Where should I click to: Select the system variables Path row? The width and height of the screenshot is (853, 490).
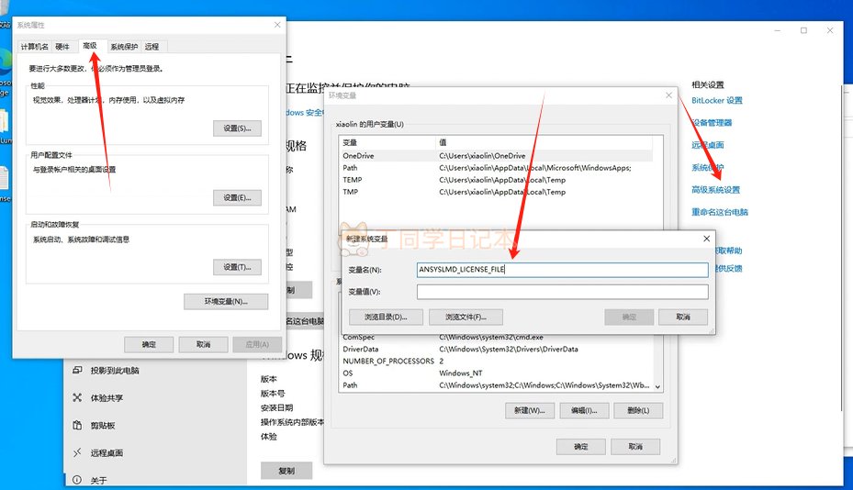(x=496, y=385)
